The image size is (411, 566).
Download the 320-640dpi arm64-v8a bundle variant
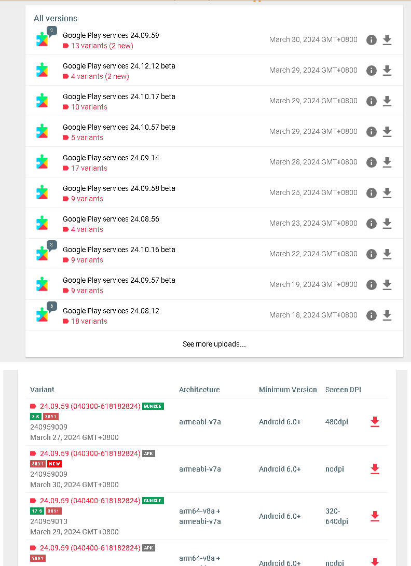(375, 516)
